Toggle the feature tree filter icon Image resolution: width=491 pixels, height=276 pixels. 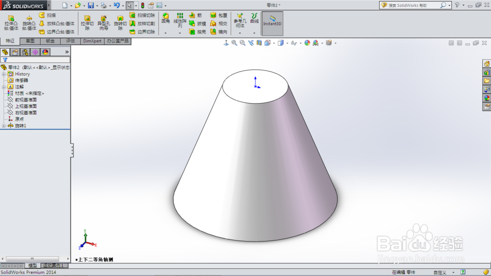tap(5, 60)
